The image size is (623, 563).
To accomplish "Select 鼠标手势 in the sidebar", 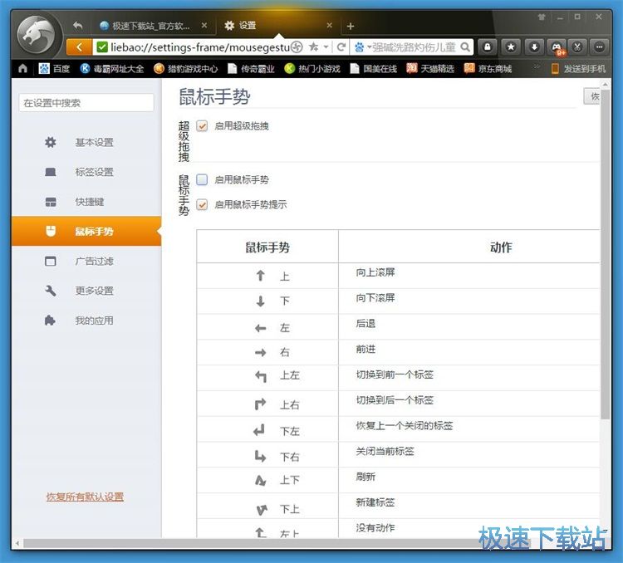I will click(86, 231).
